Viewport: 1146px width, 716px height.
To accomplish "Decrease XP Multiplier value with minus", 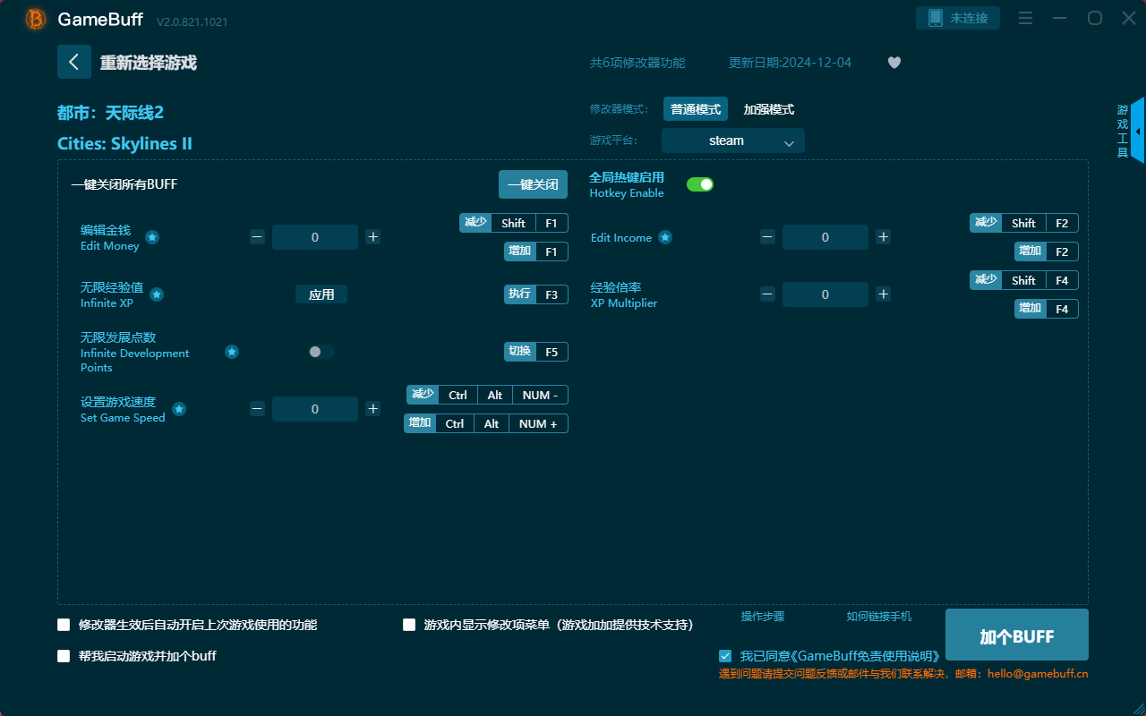I will [x=768, y=294].
